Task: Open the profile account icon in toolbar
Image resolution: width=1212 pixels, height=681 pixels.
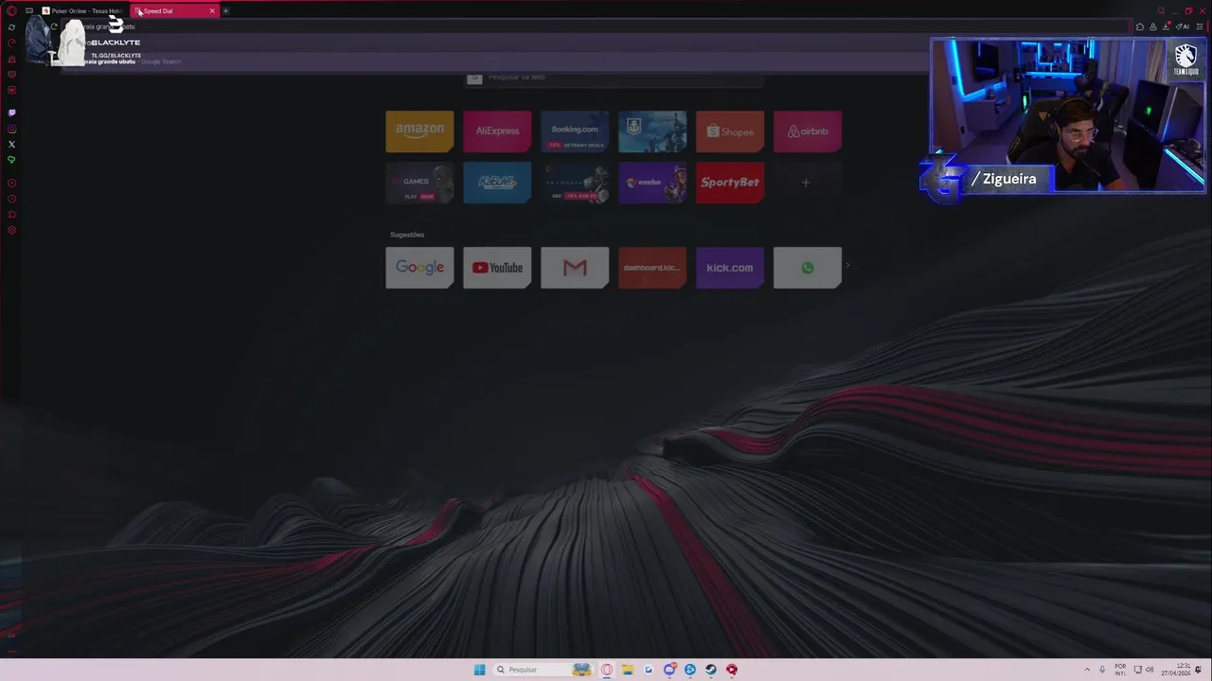Action: pyautogui.click(x=1153, y=26)
